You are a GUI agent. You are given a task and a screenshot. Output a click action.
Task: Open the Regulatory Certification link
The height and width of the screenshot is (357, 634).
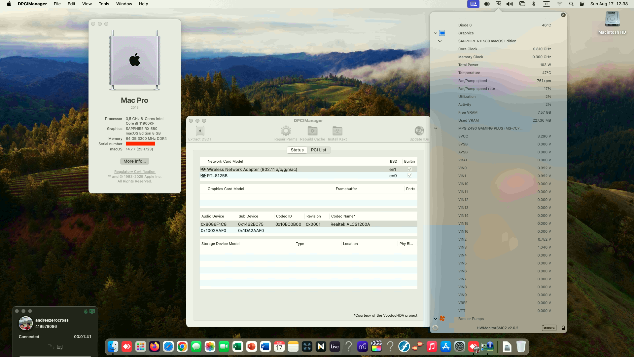point(134,171)
